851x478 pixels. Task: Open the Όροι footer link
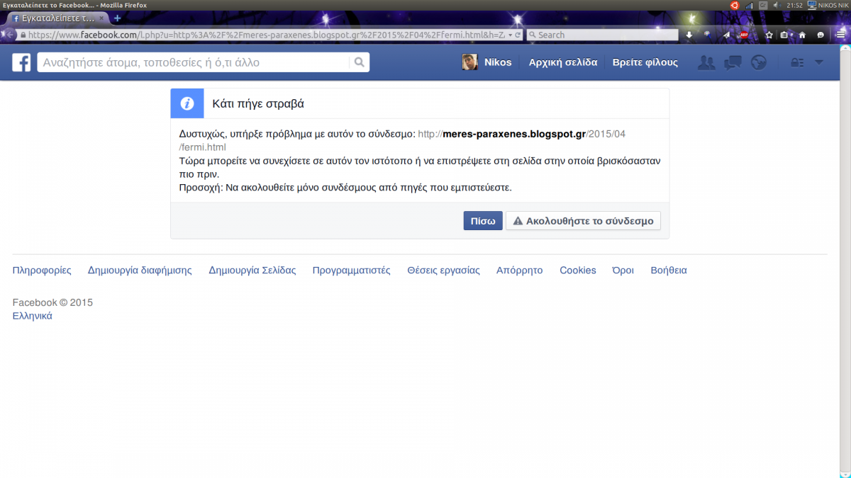click(x=623, y=271)
